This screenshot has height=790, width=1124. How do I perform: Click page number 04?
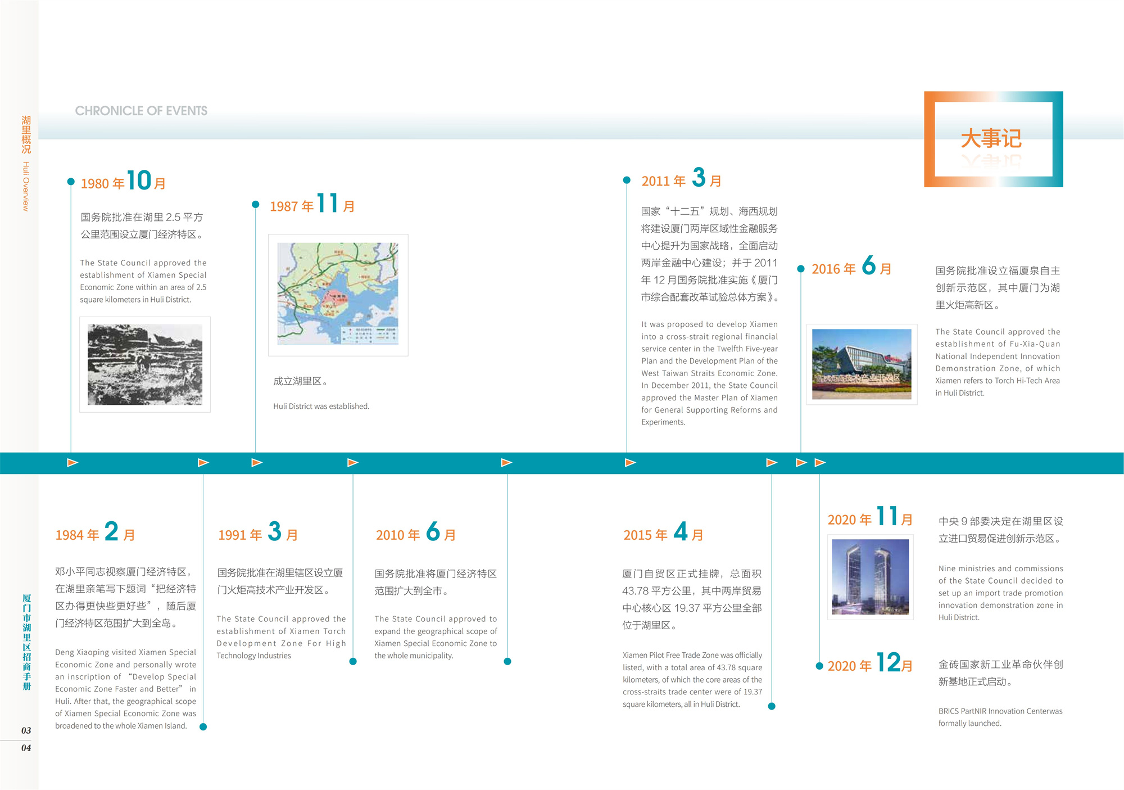coord(26,748)
